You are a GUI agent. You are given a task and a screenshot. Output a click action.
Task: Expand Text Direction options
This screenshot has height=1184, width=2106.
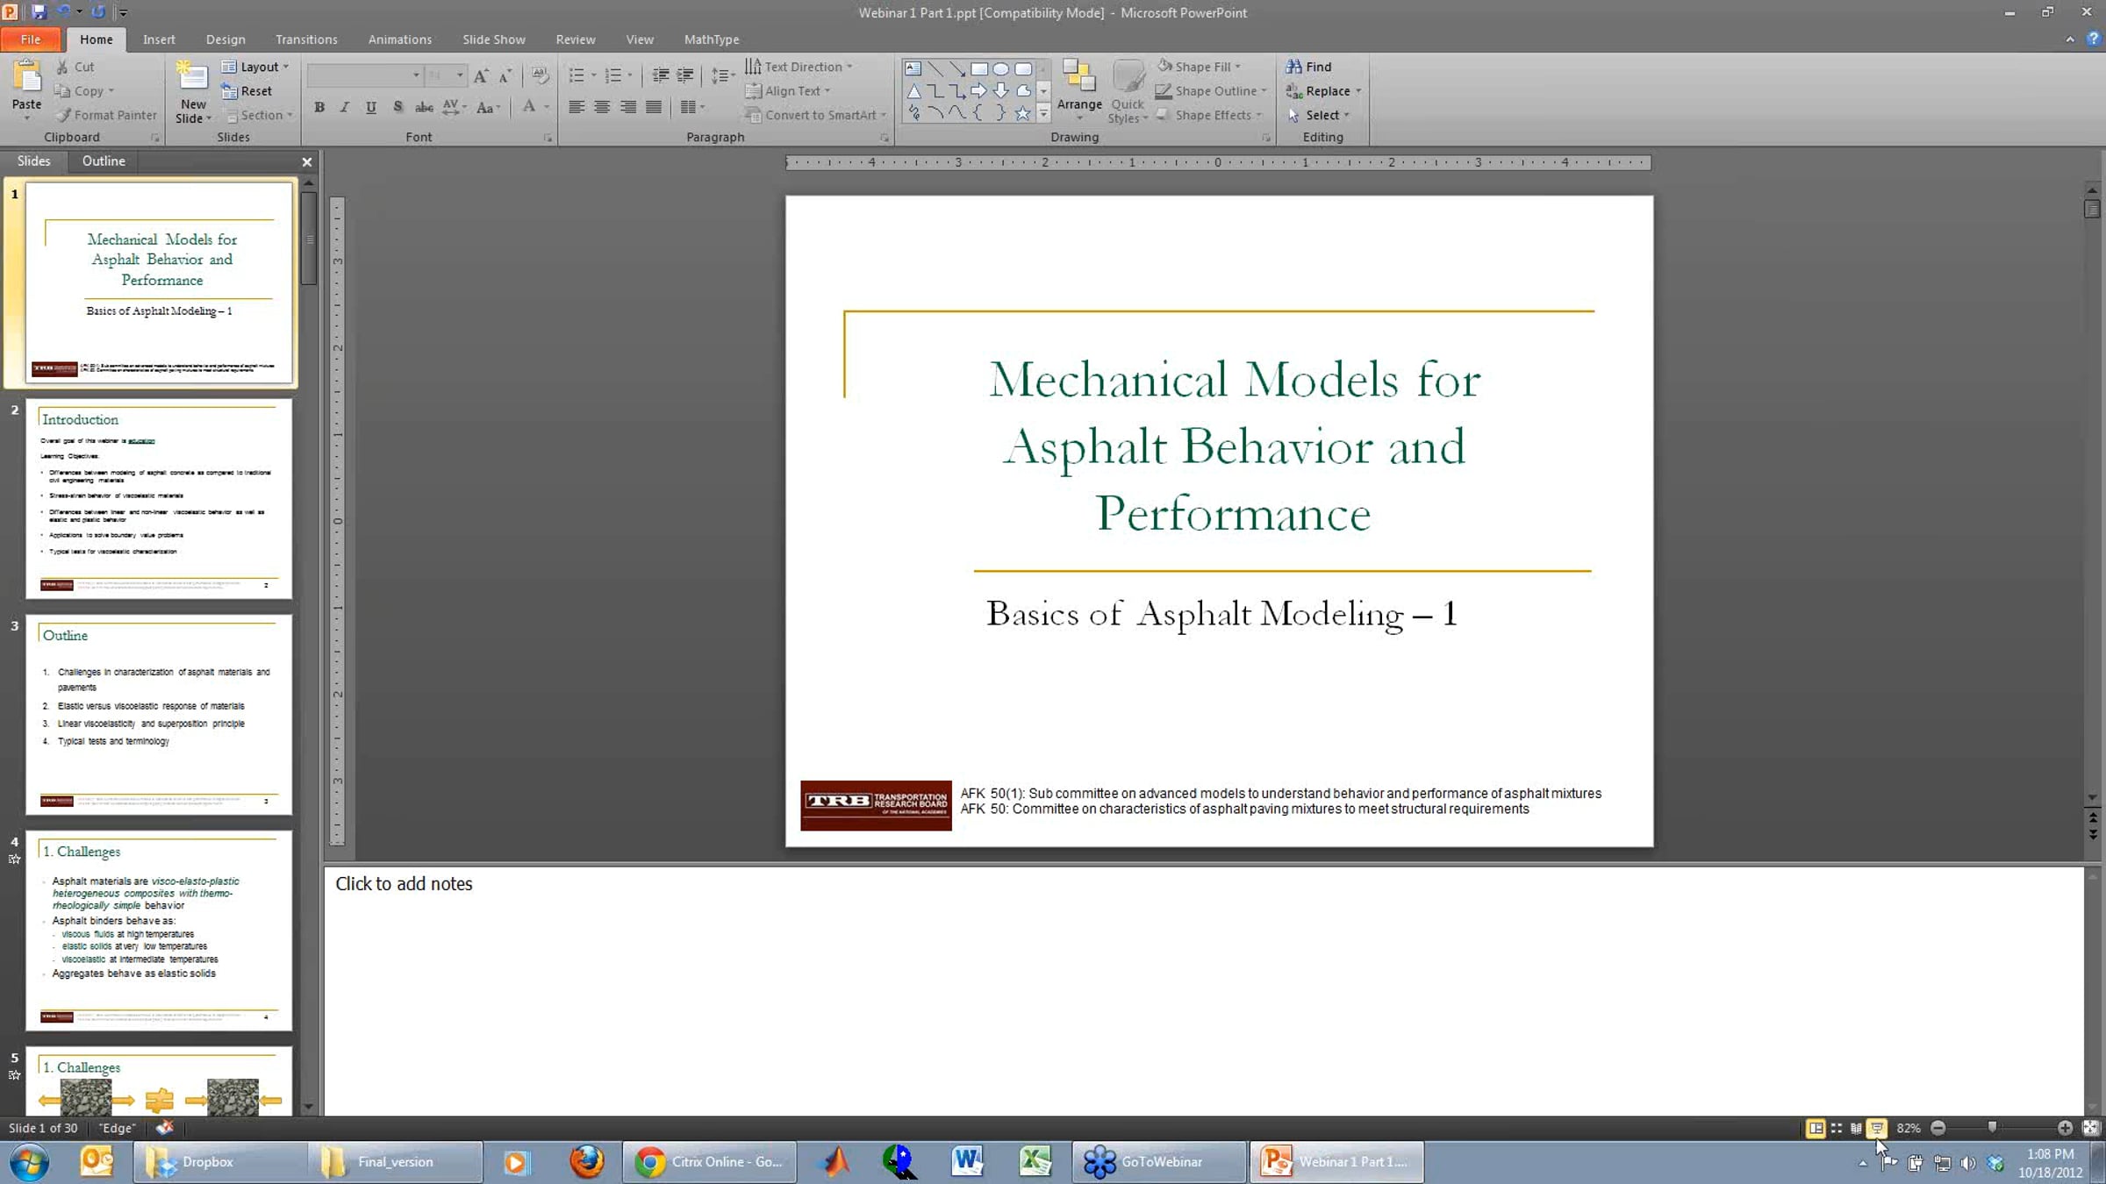(x=799, y=67)
